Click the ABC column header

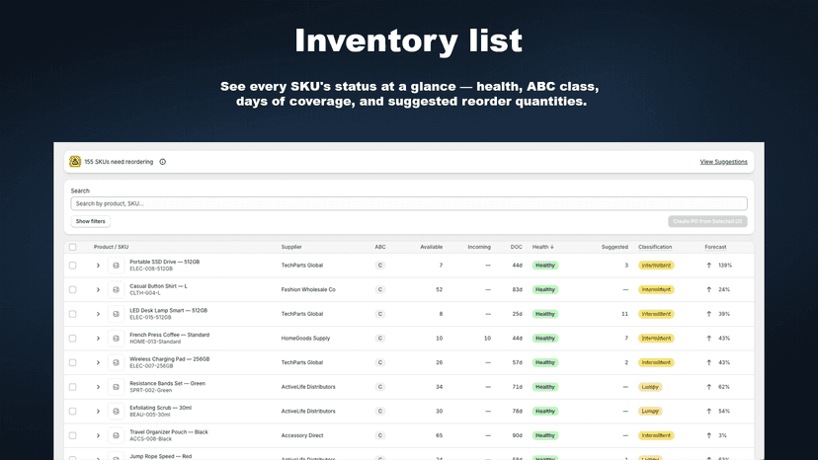(379, 247)
